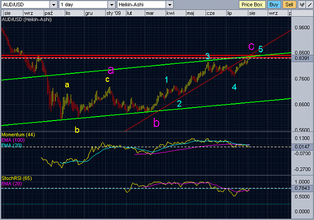Select the yellow wave label b
The width and height of the screenshot is (314, 220).
point(77,130)
